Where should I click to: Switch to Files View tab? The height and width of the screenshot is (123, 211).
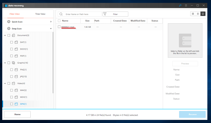[x=15, y=14]
